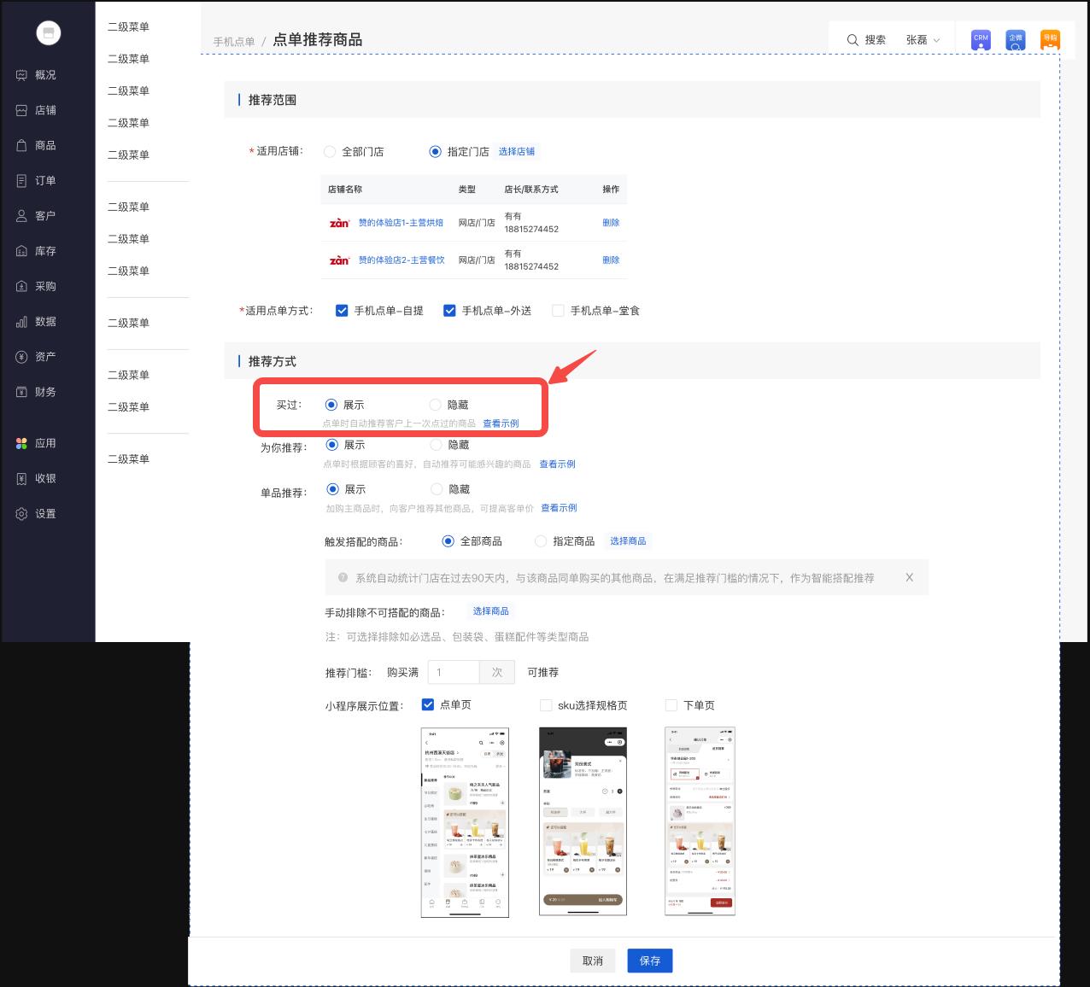Click 手机点单 breadcrumb
1090x987 pixels.
tap(234, 42)
